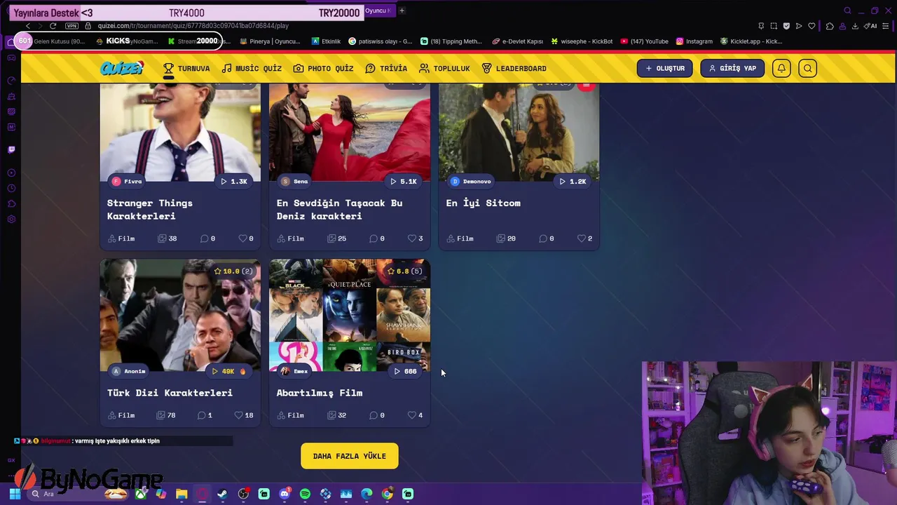This screenshot has width=897, height=505.
Task: Open the Topluluk community page
Action: pos(444,68)
